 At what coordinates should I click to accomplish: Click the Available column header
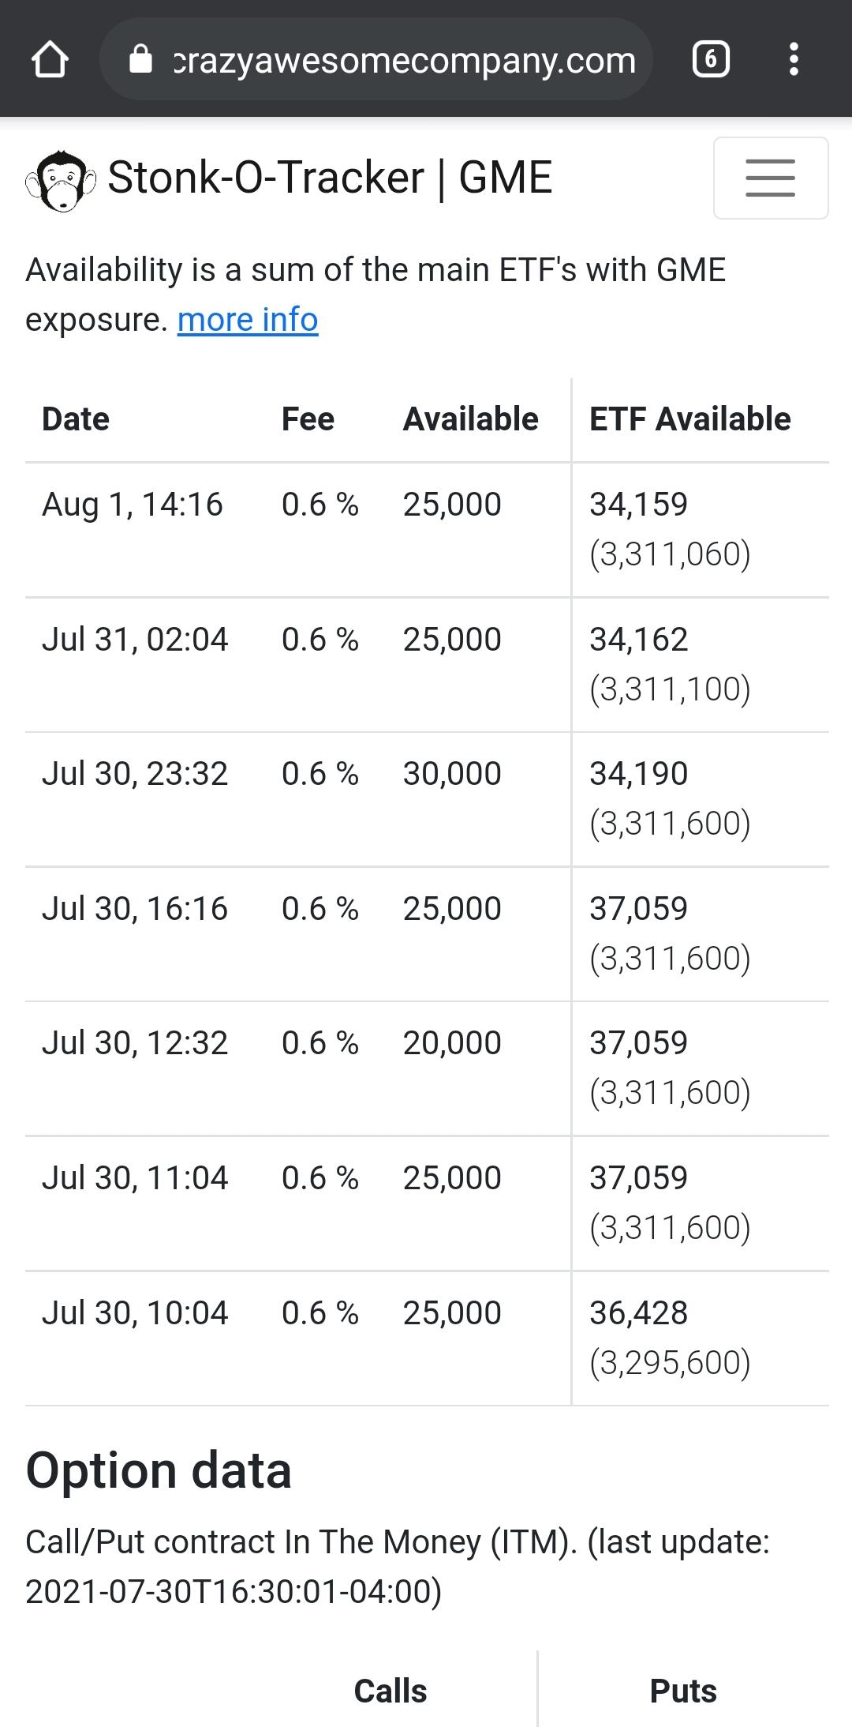(470, 419)
